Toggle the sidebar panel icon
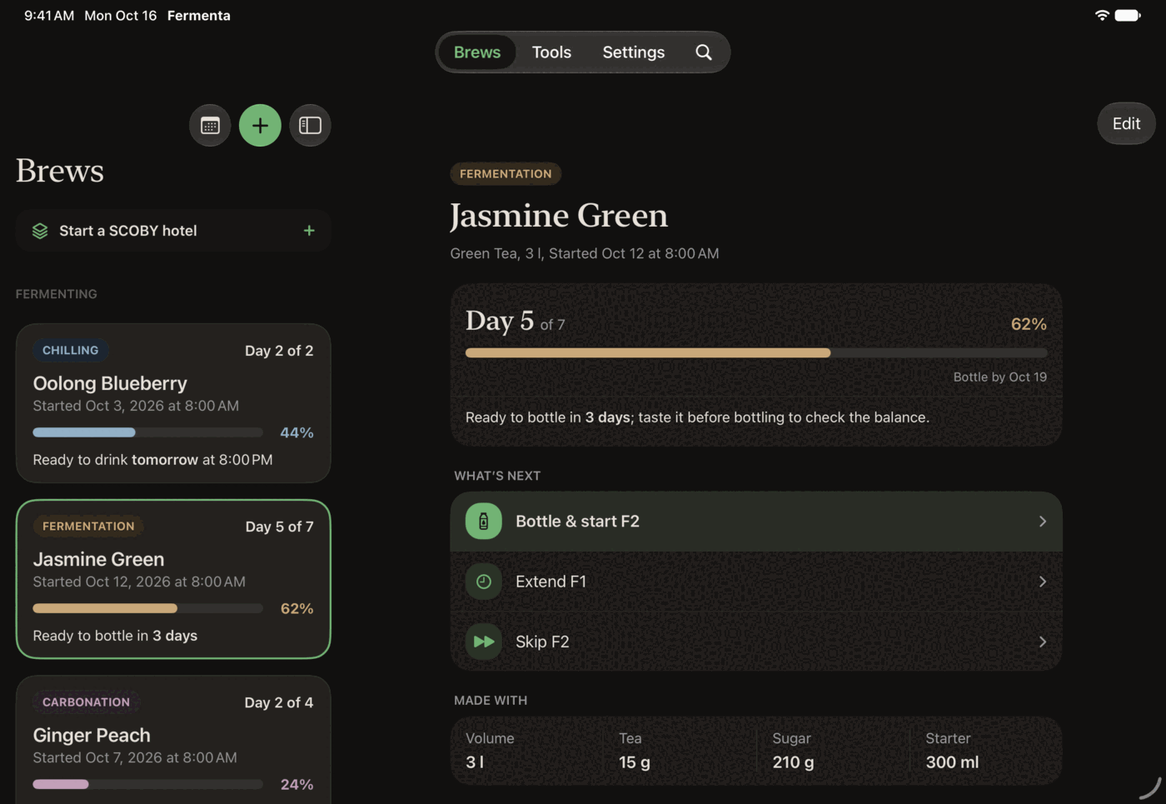This screenshot has width=1166, height=804. coord(310,125)
